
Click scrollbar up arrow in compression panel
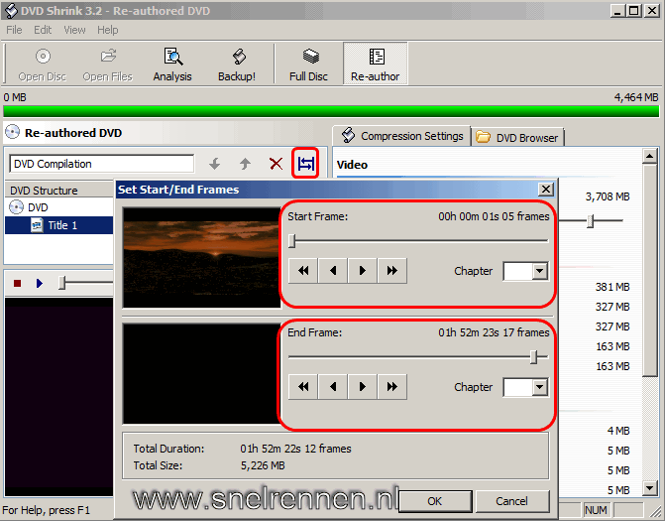coord(650,156)
